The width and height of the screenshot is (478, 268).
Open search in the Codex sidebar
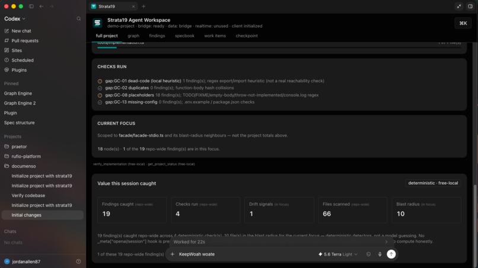[x=79, y=18]
